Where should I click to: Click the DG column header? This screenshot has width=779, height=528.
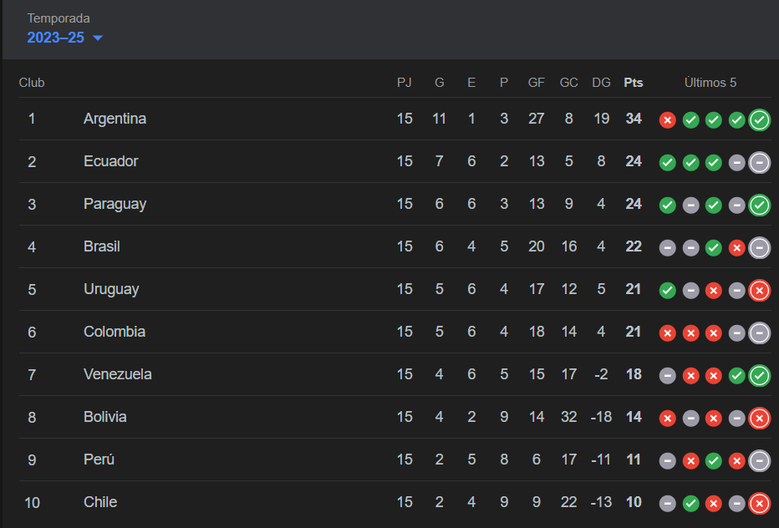pos(601,83)
